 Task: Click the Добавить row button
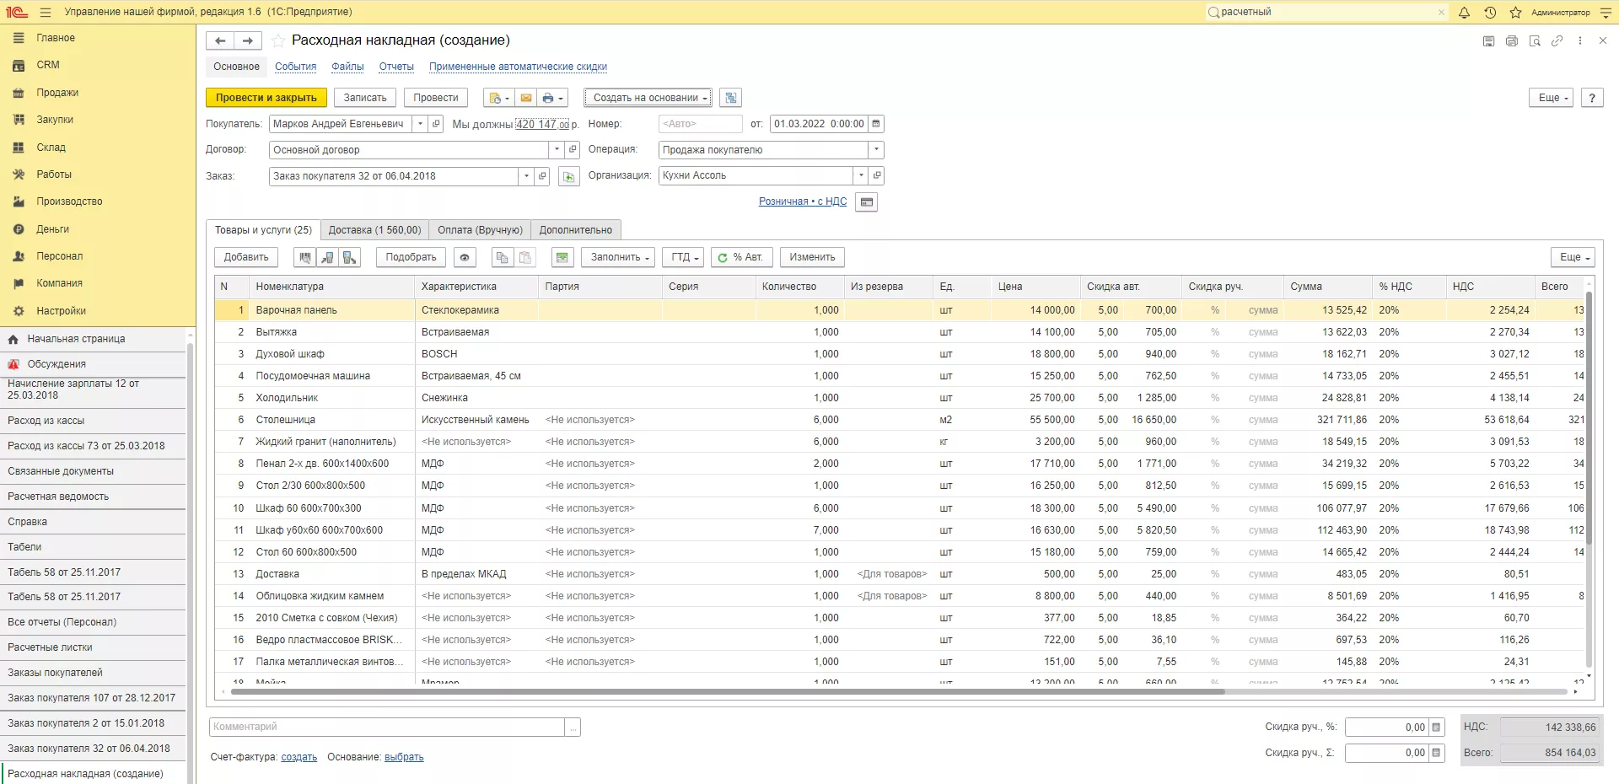pos(246,257)
